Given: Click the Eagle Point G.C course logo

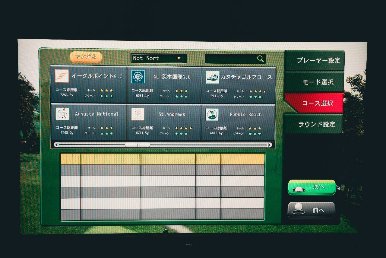Looking at the screenshot, I should coord(62,76).
